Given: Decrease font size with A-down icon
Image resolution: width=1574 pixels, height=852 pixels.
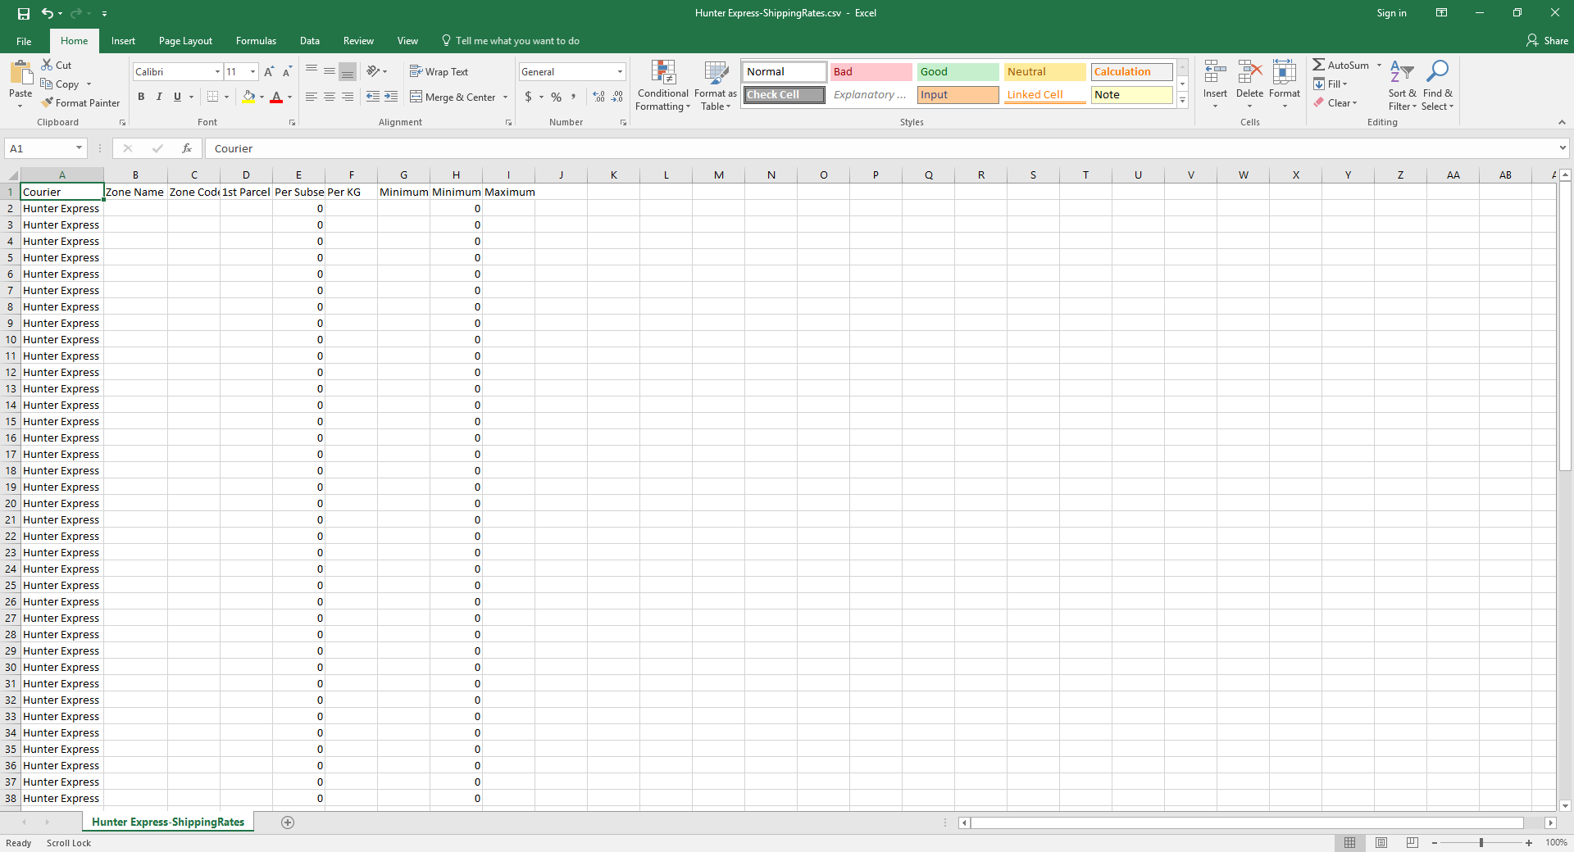Looking at the screenshot, I should [x=287, y=72].
